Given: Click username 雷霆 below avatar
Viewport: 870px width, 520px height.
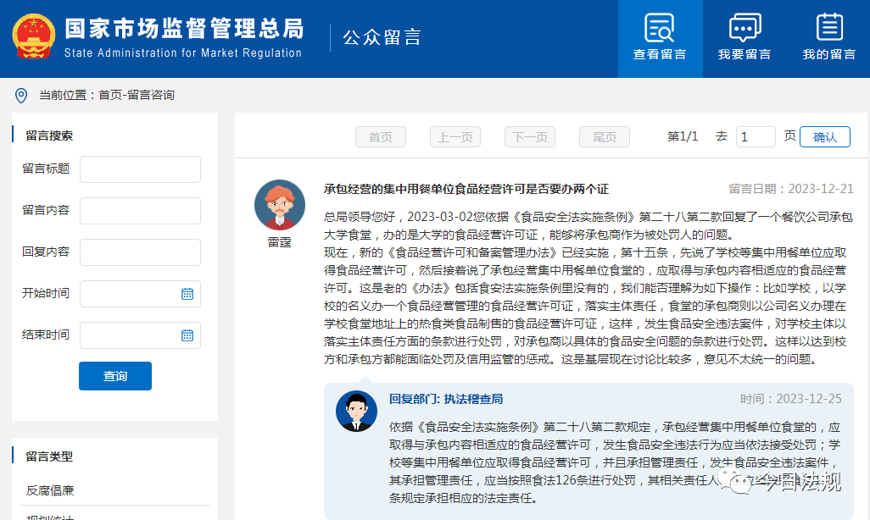Looking at the screenshot, I should click(x=280, y=242).
